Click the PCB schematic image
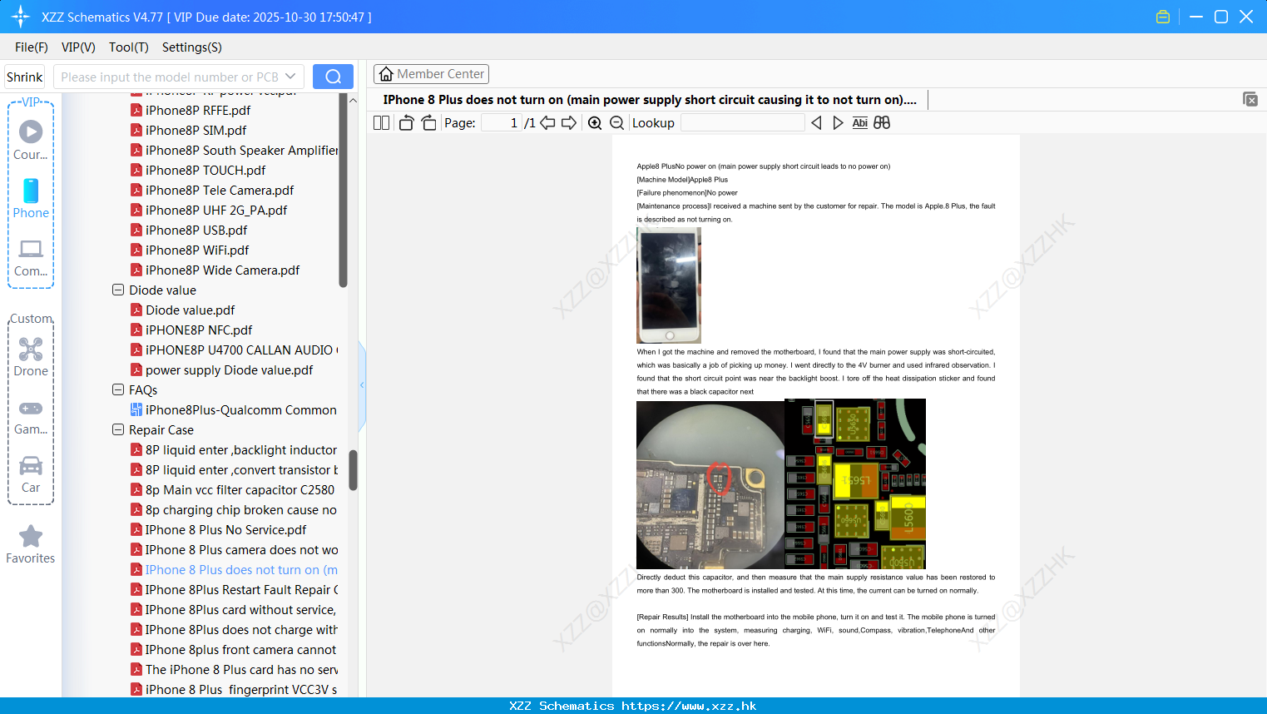 (855, 484)
